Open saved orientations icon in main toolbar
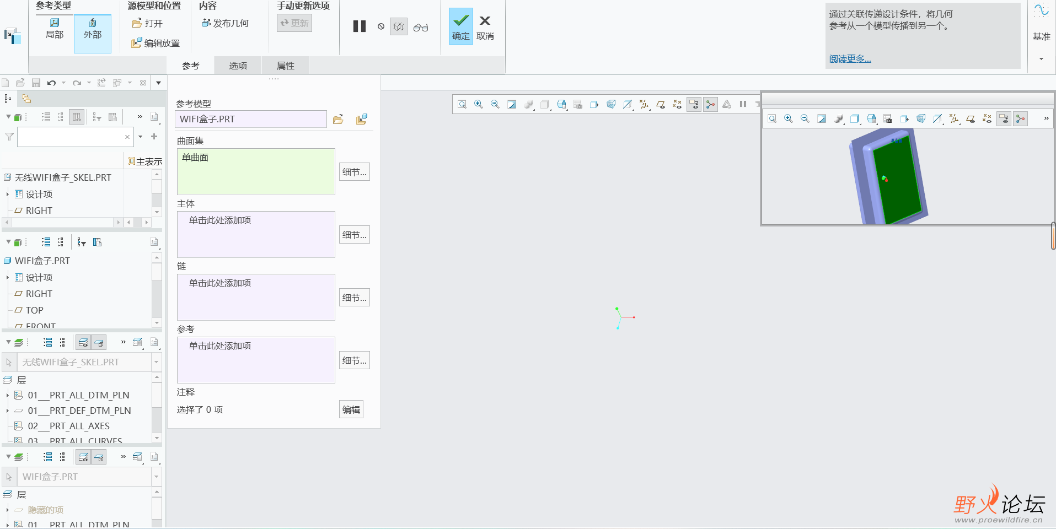1056x529 pixels. click(x=561, y=104)
